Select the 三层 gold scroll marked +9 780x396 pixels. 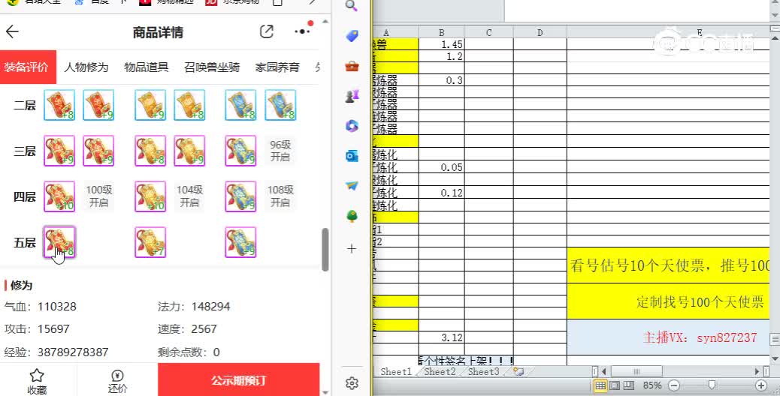click(x=189, y=150)
